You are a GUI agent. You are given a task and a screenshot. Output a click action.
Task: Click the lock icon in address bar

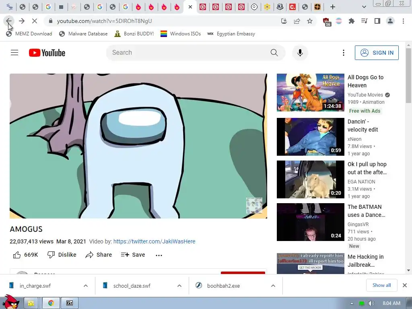(51, 21)
